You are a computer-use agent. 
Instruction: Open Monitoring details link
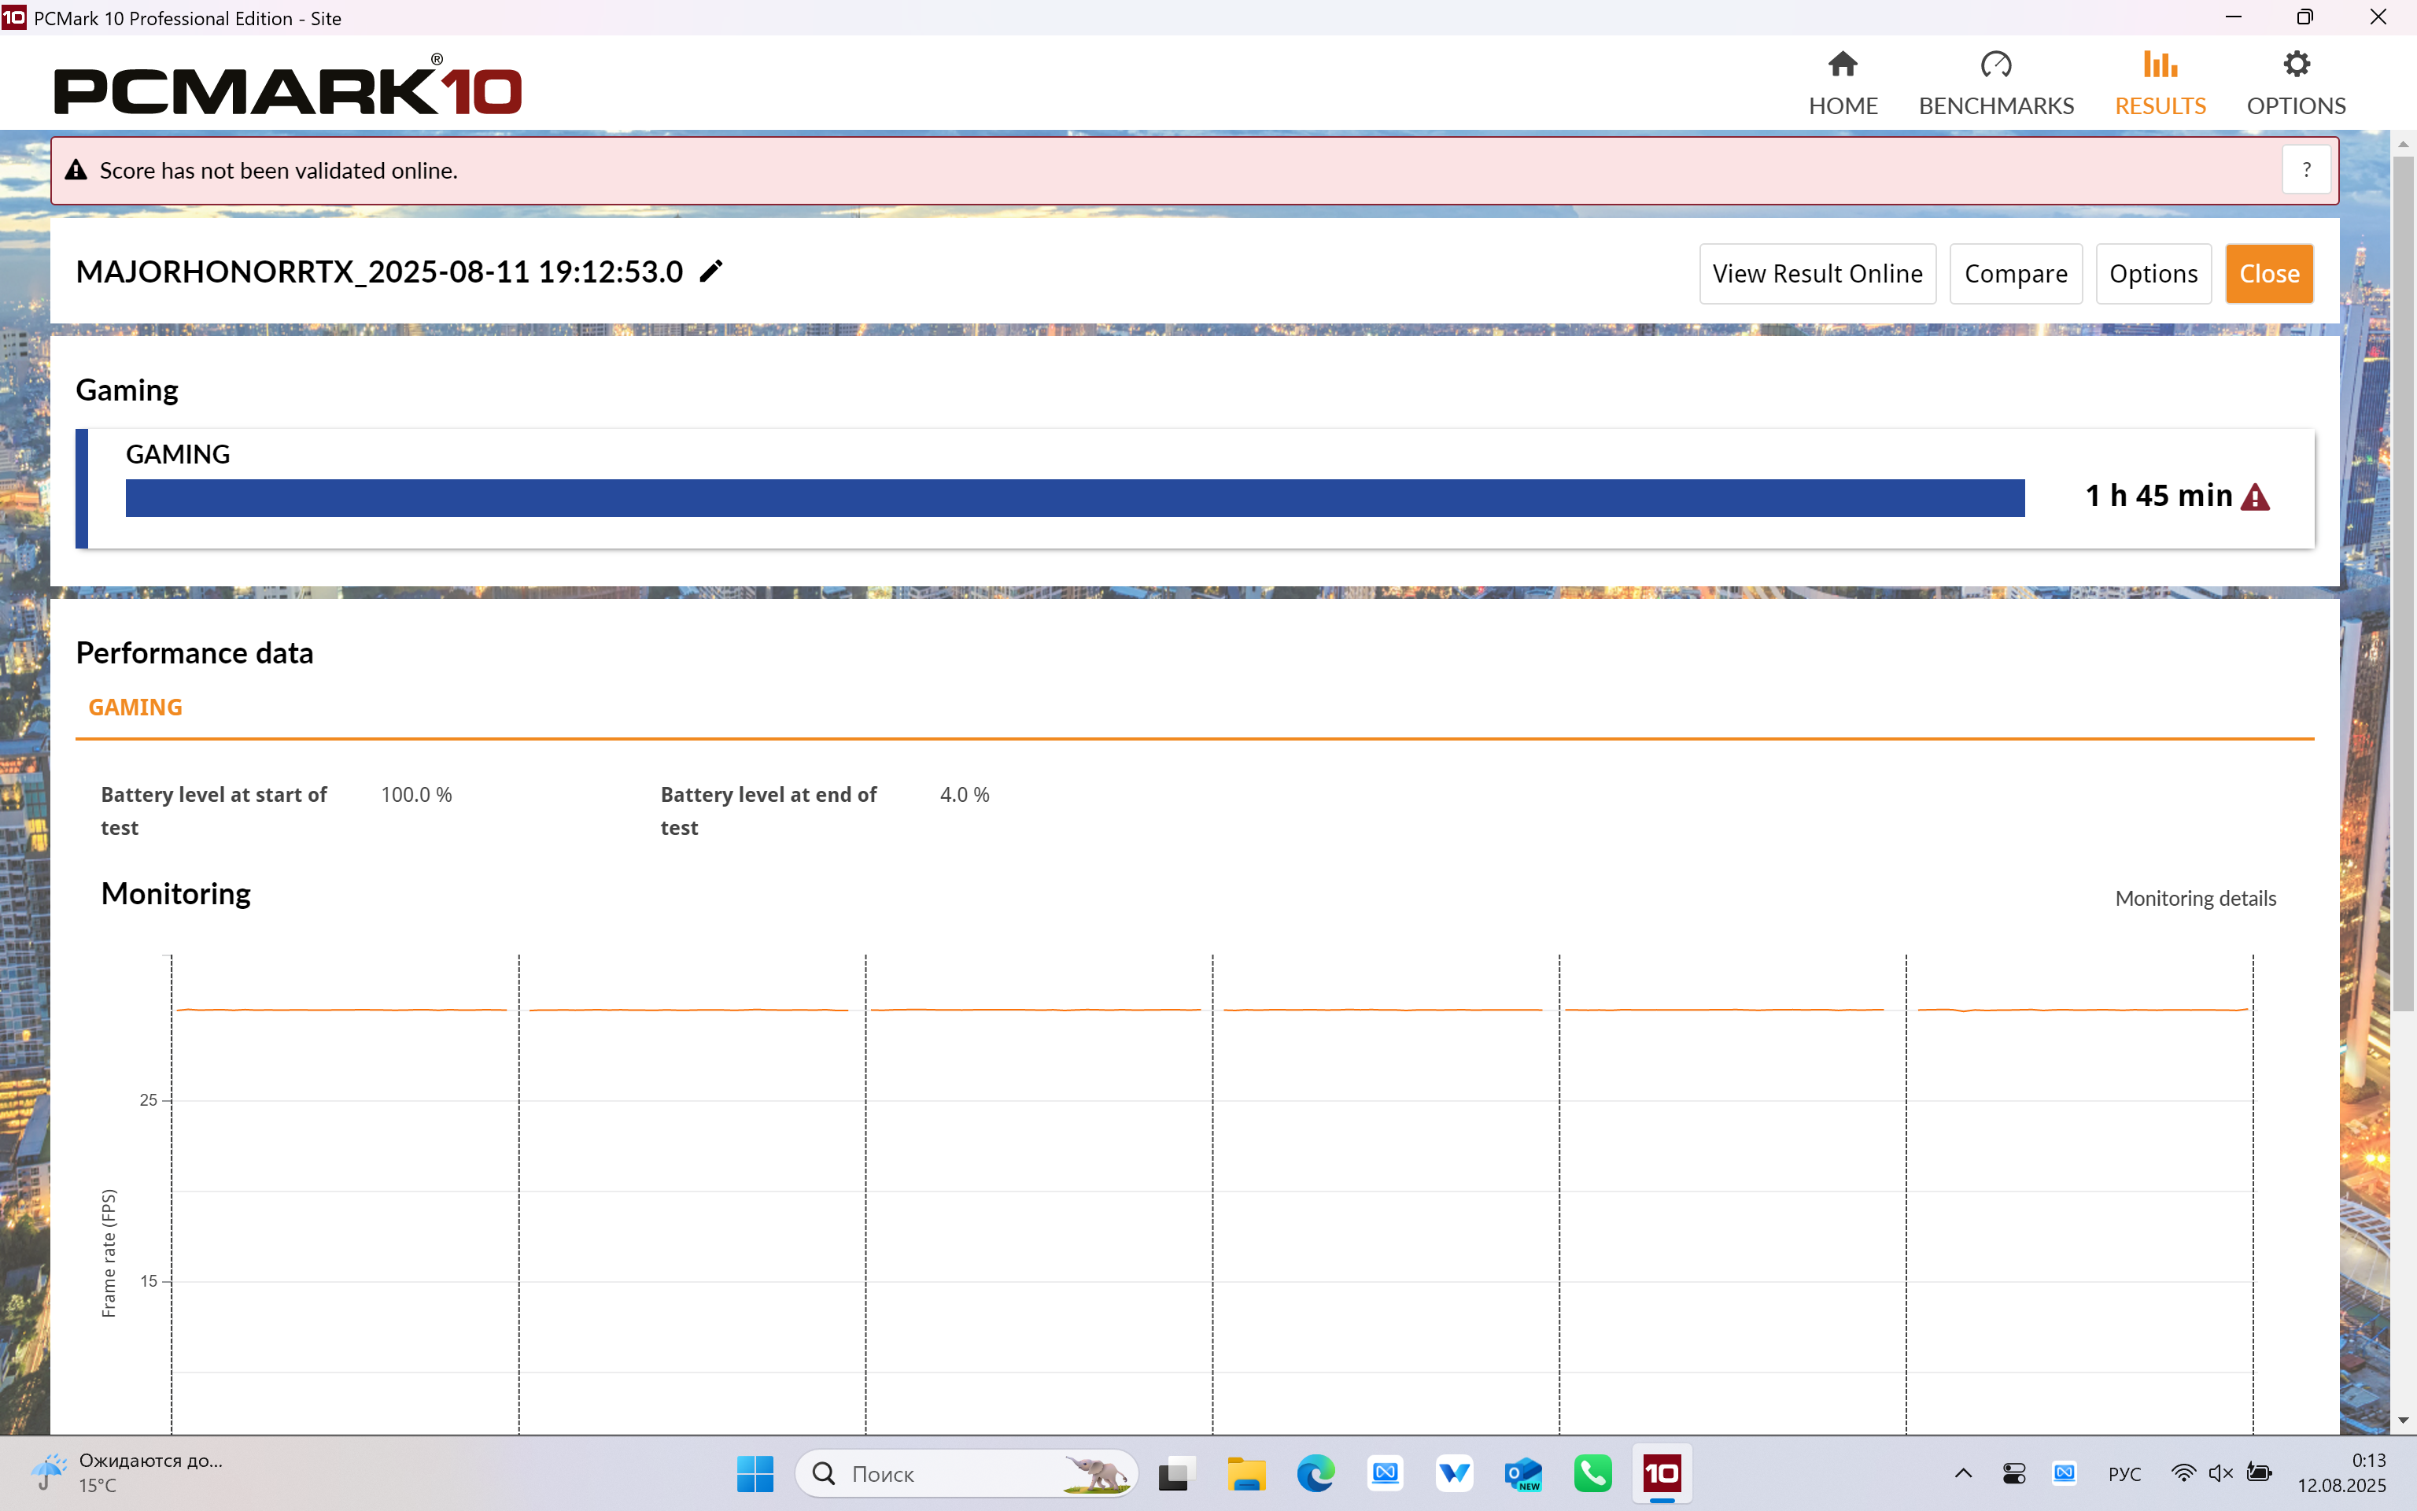pos(2194,899)
